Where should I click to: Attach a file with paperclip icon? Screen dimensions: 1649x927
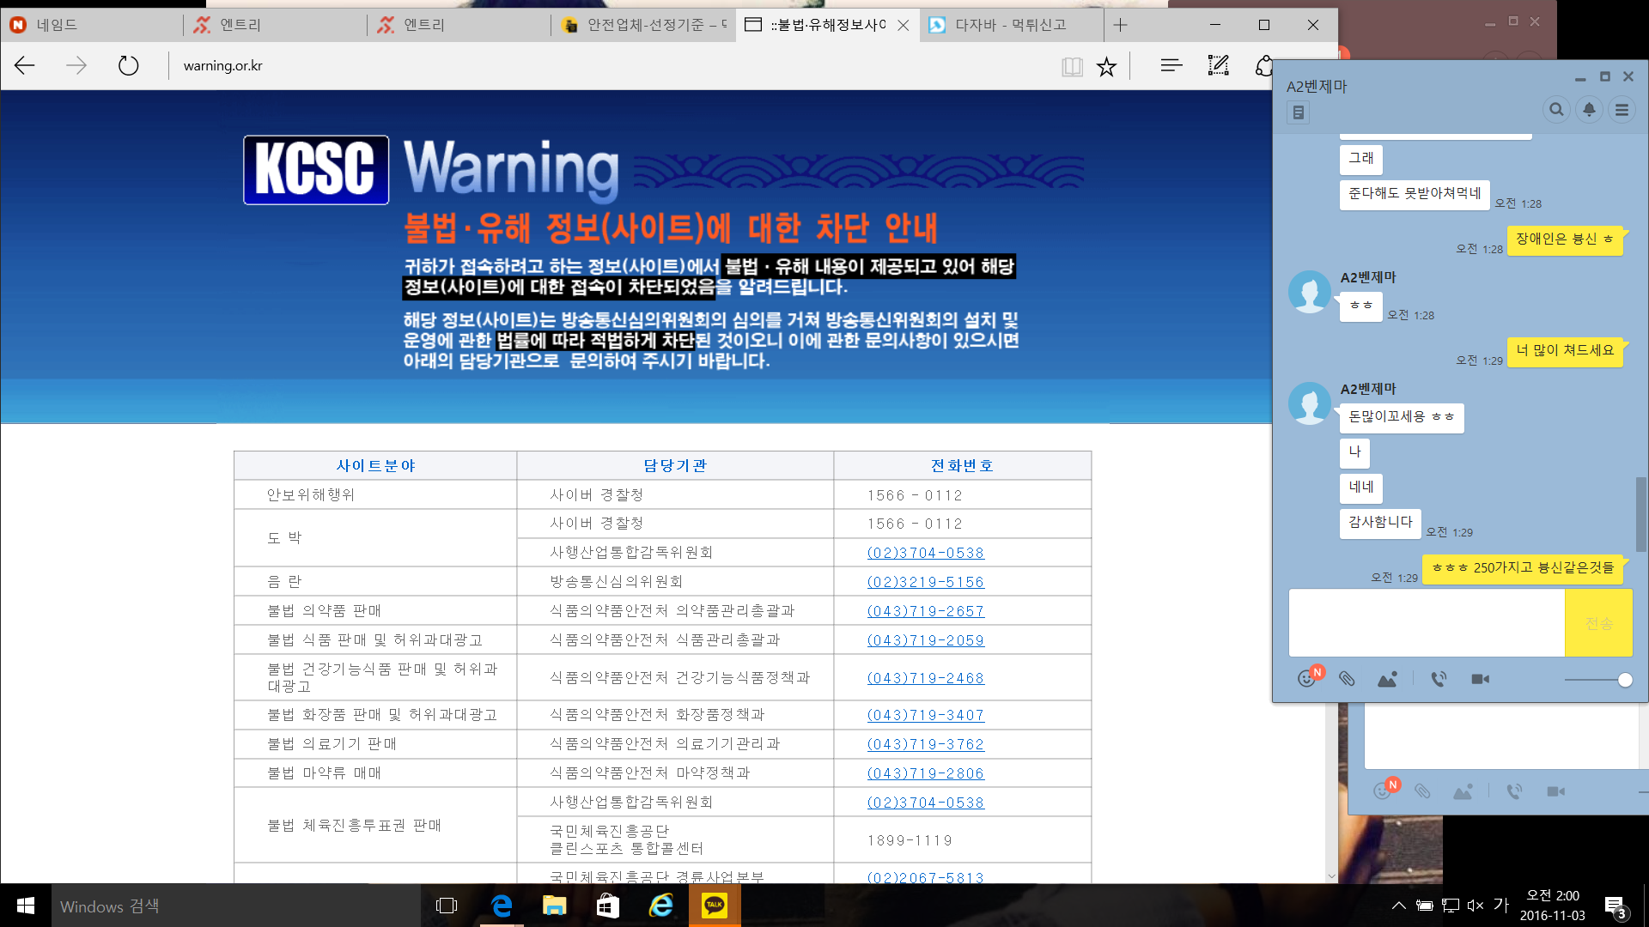point(1347,679)
